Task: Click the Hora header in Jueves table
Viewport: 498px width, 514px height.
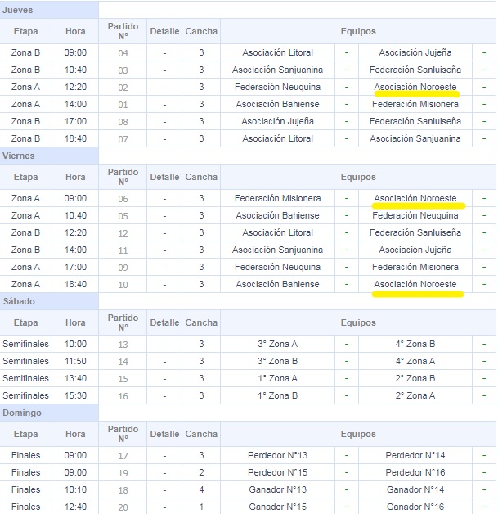Action: [75, 31]
